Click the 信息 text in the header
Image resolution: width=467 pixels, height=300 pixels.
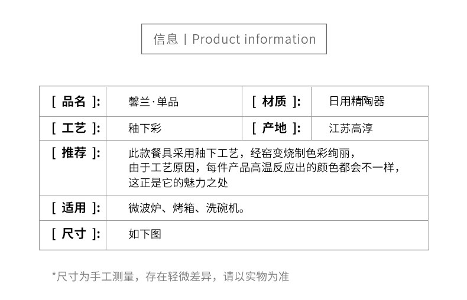tap(166, 39)
